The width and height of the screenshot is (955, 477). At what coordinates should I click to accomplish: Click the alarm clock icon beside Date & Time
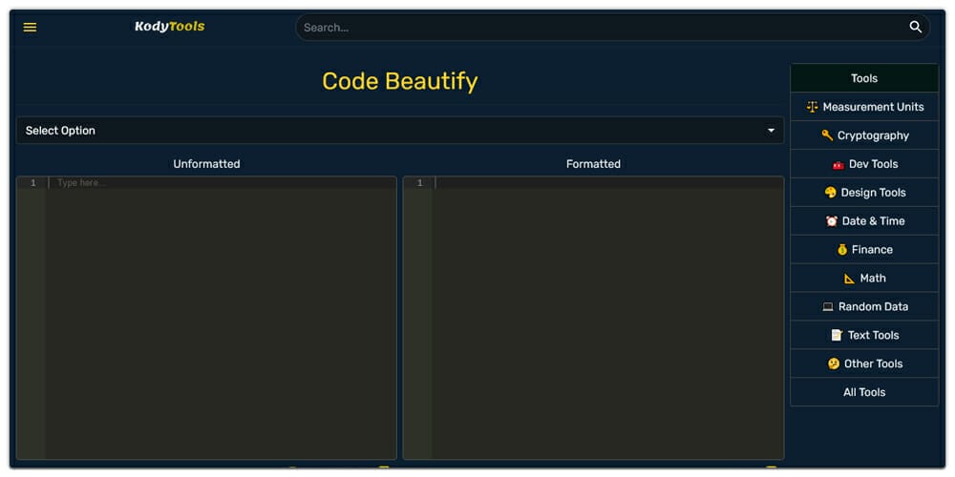832,221
